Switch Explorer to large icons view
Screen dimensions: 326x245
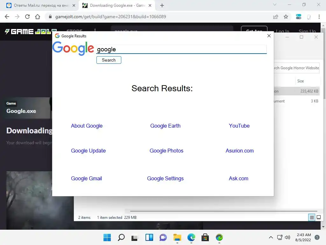[318, 218]
